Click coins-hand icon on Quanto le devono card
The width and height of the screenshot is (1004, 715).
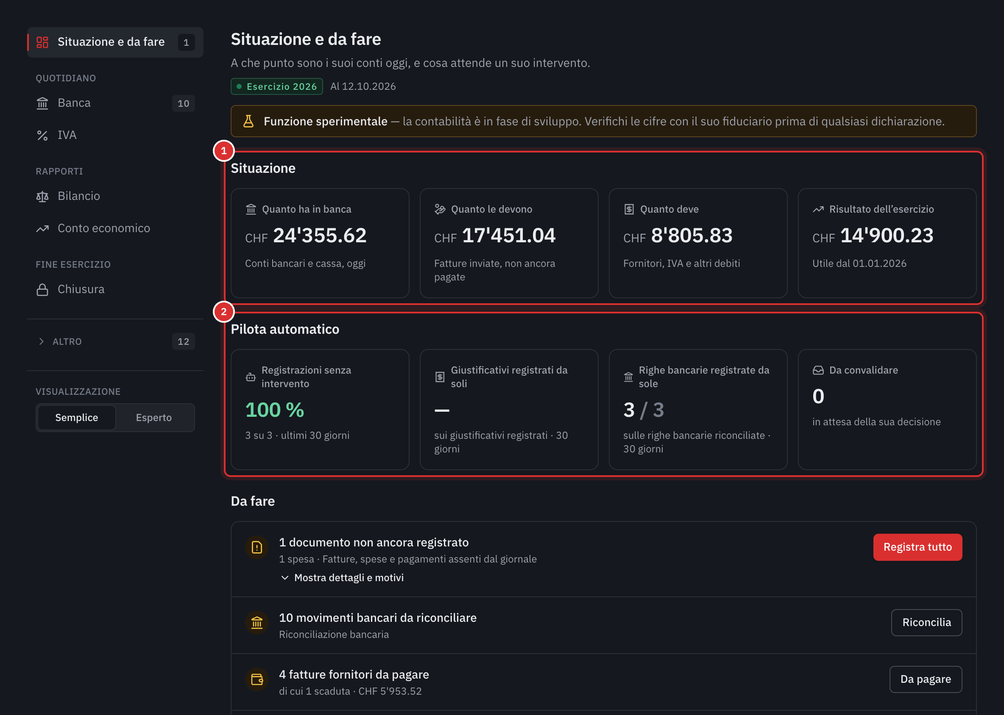(440, 209)
